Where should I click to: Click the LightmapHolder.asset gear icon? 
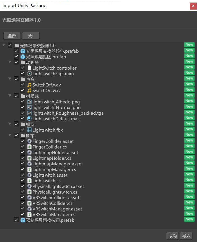point(29,152)
